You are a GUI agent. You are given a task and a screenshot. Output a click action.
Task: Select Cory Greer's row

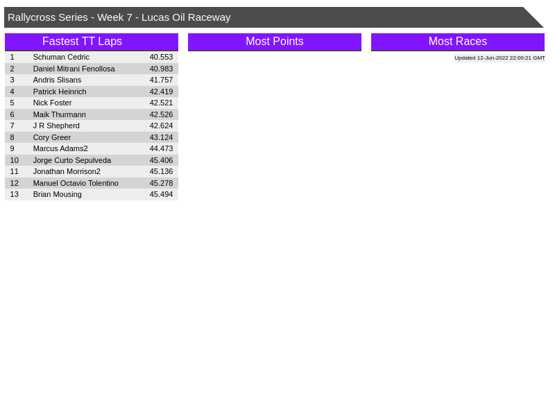click(x=51, y=137)
